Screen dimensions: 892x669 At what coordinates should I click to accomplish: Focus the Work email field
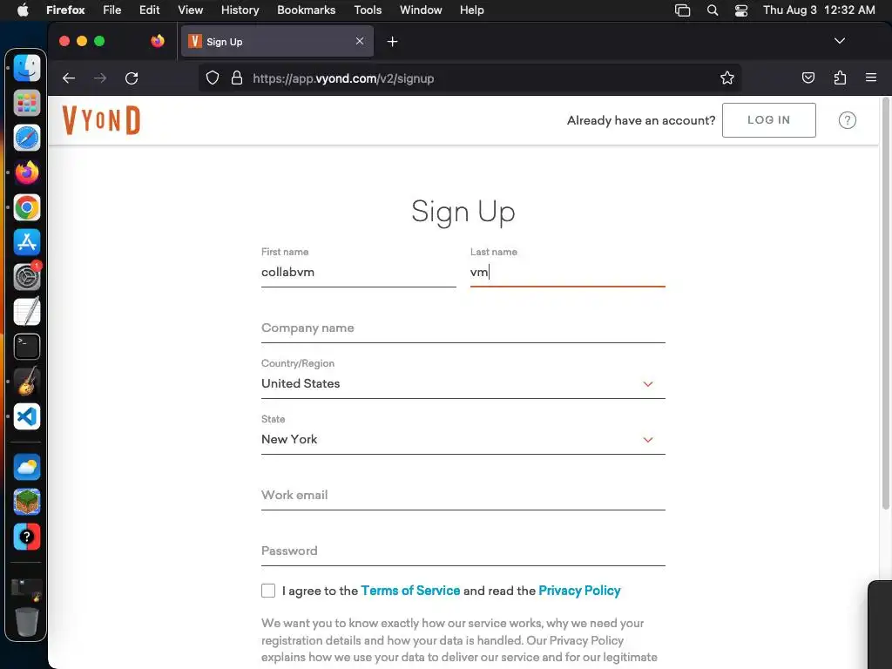[x=463, y=496]
